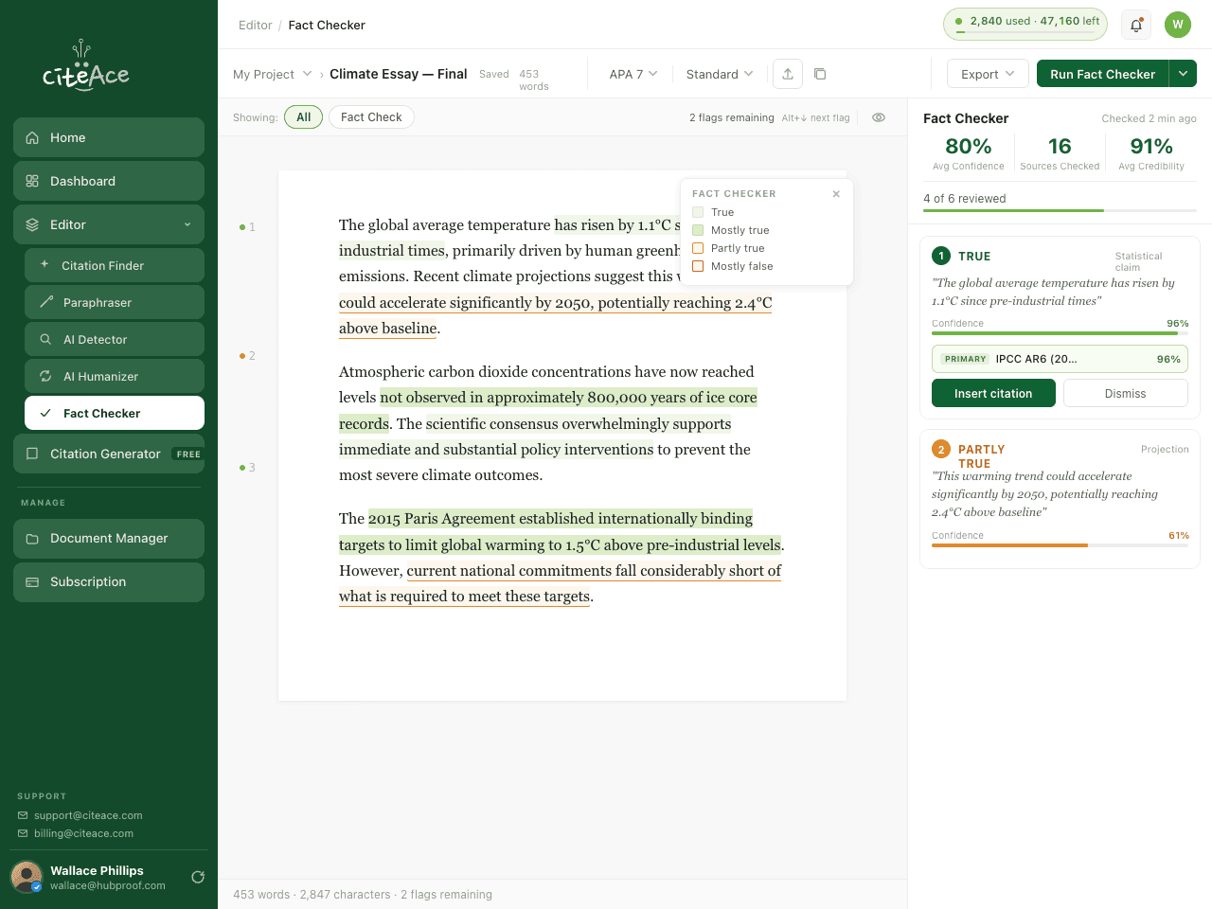Open the Export dropdown
Image resolution: width=1212 pixels, height=909 pixels.
coord(988,74)
